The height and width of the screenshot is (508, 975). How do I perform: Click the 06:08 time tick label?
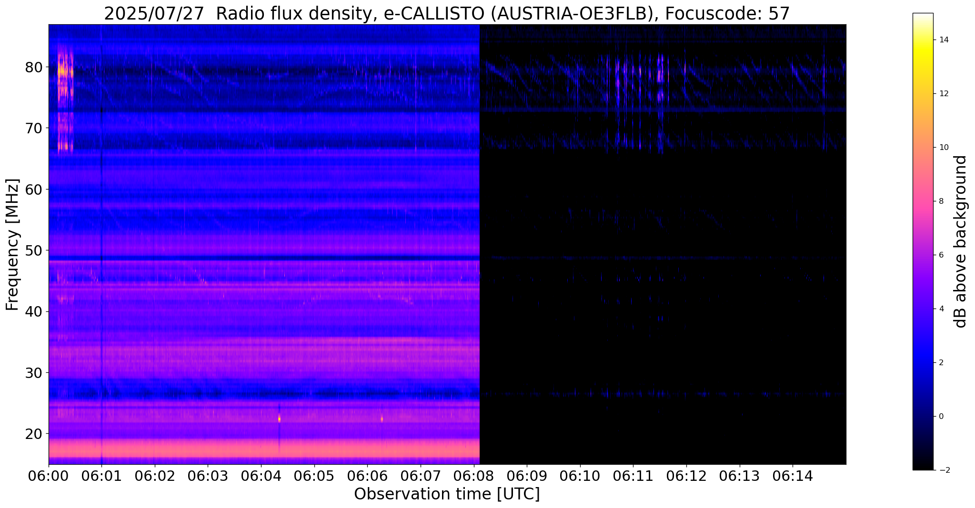[x=474, y=476]
